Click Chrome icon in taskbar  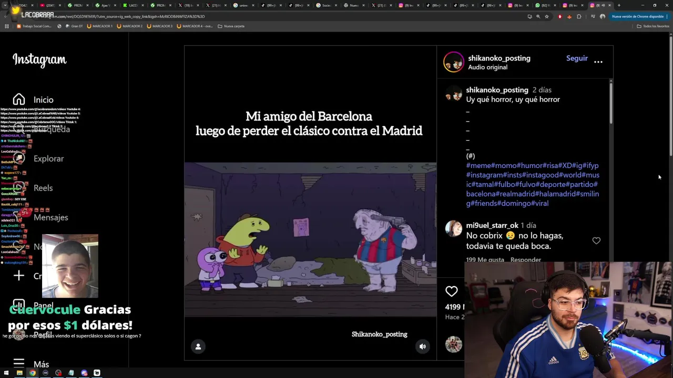(x=33, y=373)
